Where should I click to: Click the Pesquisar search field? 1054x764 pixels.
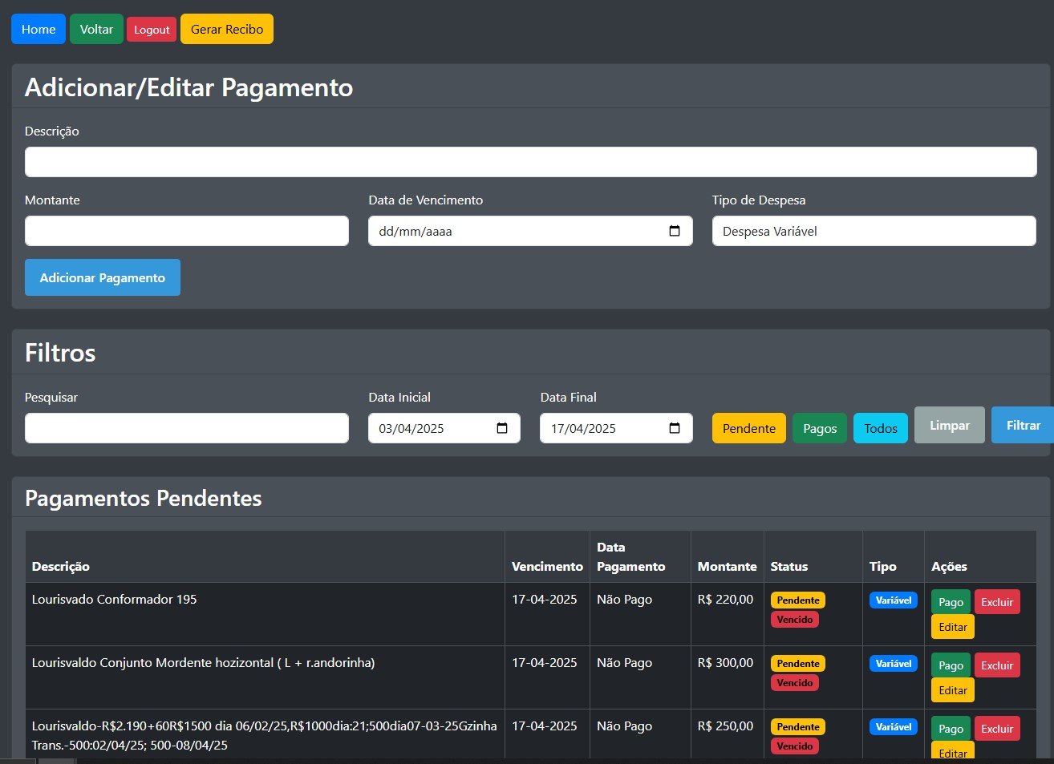[187, 428]
